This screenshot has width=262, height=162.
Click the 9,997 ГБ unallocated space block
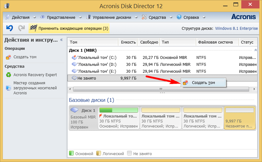point(239,118)
